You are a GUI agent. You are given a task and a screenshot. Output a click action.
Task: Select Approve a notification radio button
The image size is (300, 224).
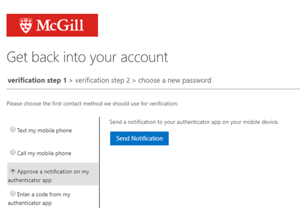tap(12, 170)
